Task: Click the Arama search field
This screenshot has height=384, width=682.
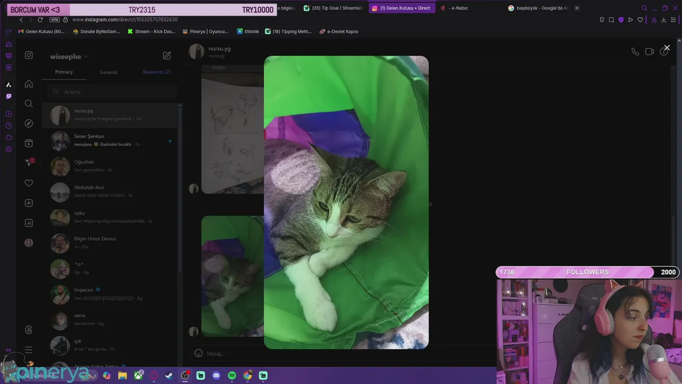Action: [112, 92]
